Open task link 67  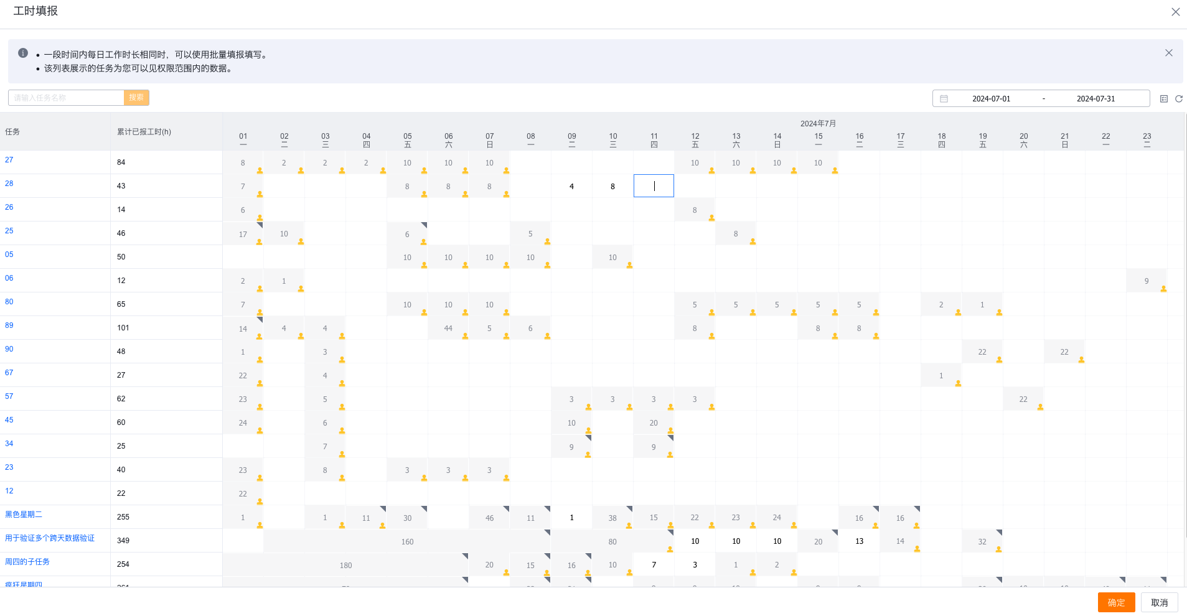point(9,373)
